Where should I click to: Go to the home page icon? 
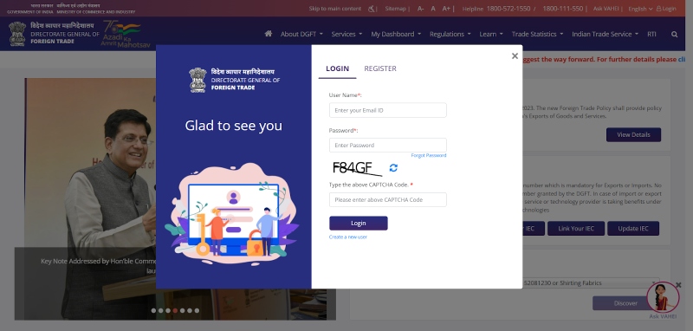point(269,34)
